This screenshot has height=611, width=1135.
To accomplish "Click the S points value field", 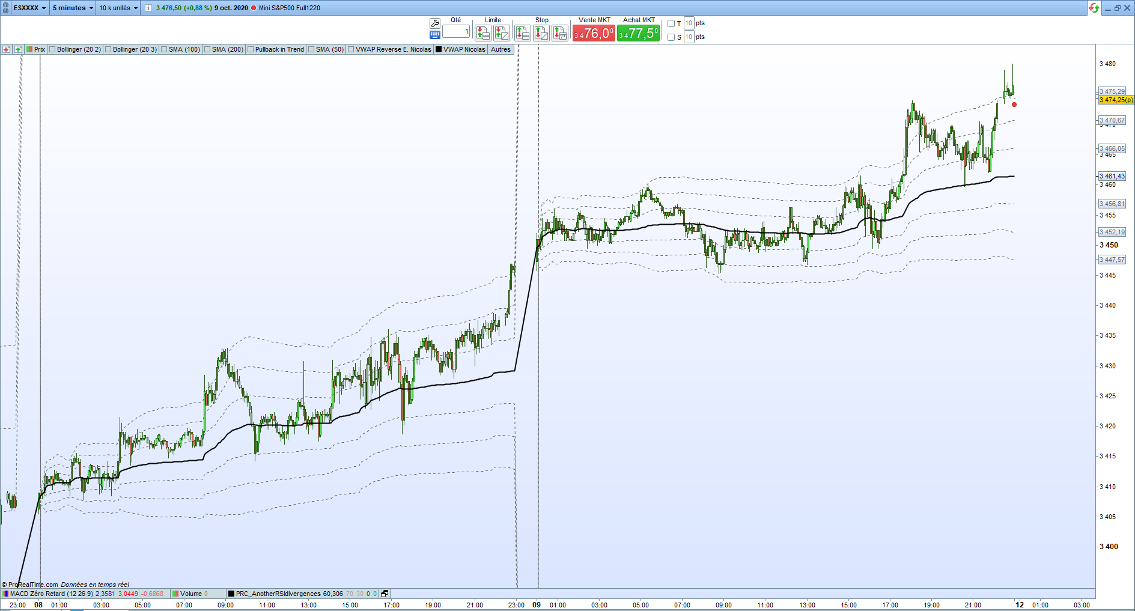I will coord(689,37).
